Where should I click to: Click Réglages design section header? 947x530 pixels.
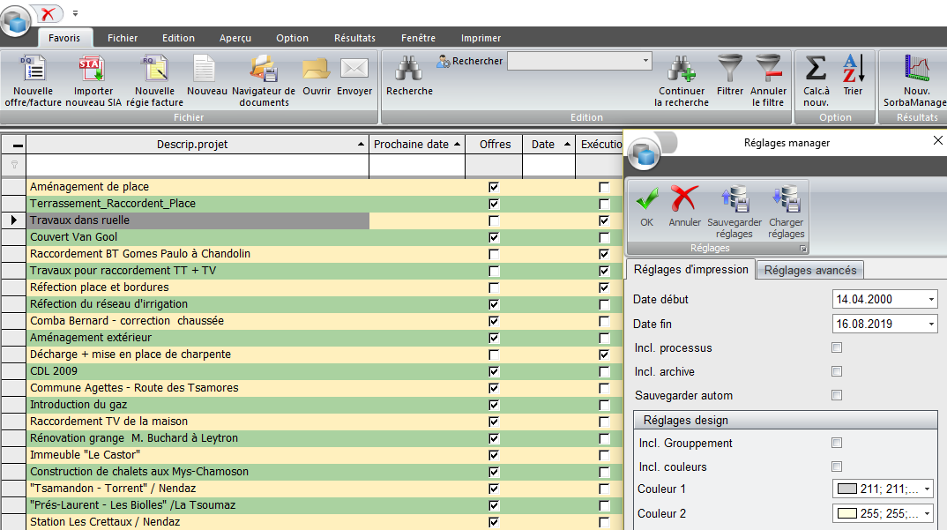click(785, 420)
